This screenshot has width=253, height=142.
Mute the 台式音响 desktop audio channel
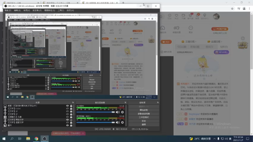118,112
